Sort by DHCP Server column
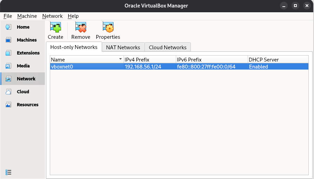 [278, 60]
